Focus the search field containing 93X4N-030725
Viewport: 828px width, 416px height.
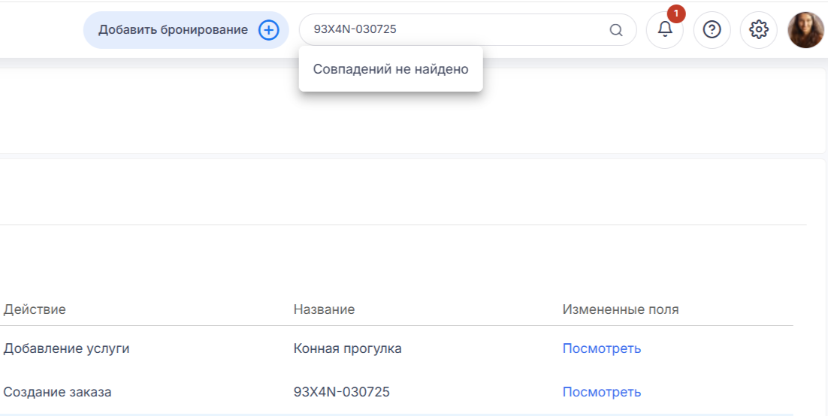[x=467, y=29]
